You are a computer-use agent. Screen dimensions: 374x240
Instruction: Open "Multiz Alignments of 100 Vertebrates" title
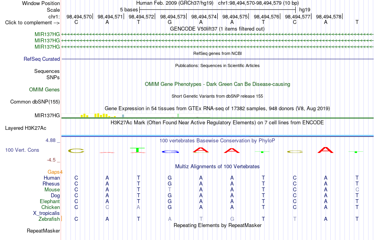point(217,167)
